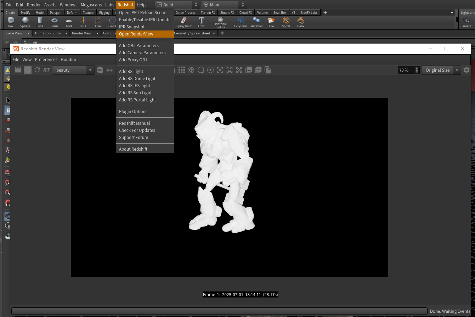Choose Plugin Options from Redshift menu
Image resolution: width=475 pixels, height=317 pixels.
pyautogui.click(x=133, y=112)
